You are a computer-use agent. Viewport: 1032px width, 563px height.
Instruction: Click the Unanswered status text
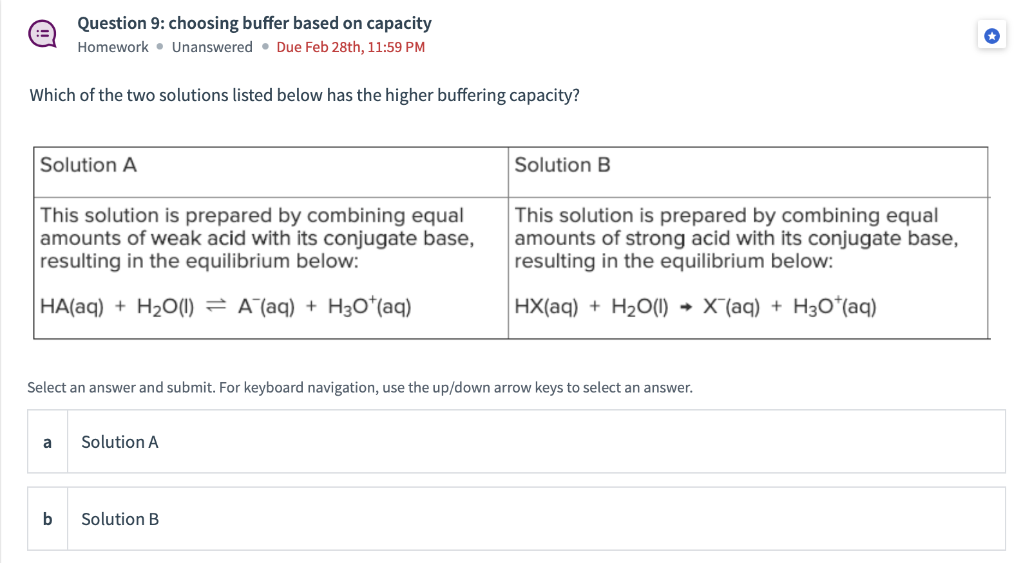click(x=212, y=47)
